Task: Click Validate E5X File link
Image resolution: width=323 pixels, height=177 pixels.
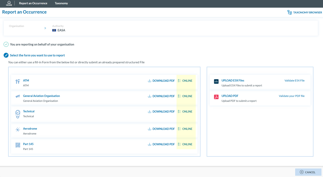Action: coord(294,81)
